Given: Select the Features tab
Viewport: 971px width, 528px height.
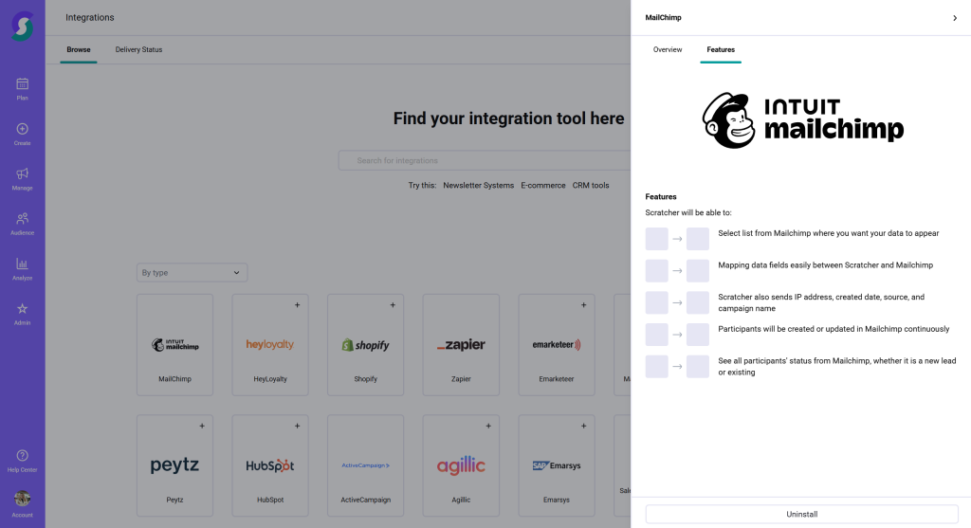Looking at the screenshot, I should click(721, 49).
